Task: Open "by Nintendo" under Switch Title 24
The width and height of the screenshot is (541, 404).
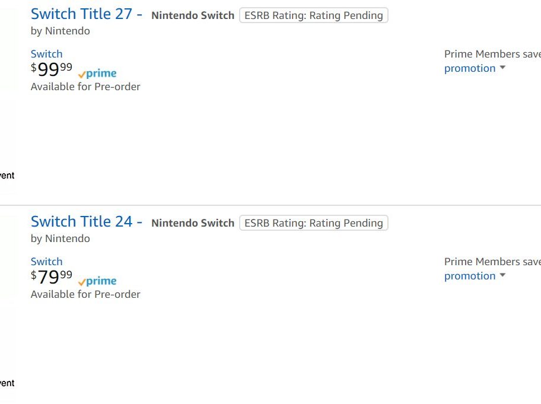Action: [61, 238]
